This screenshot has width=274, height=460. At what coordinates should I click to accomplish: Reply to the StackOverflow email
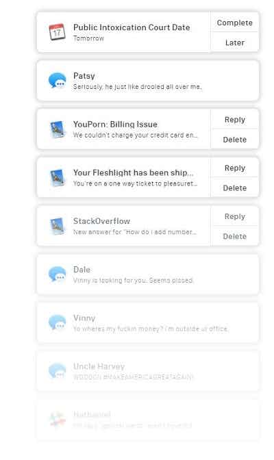(235, 216)
